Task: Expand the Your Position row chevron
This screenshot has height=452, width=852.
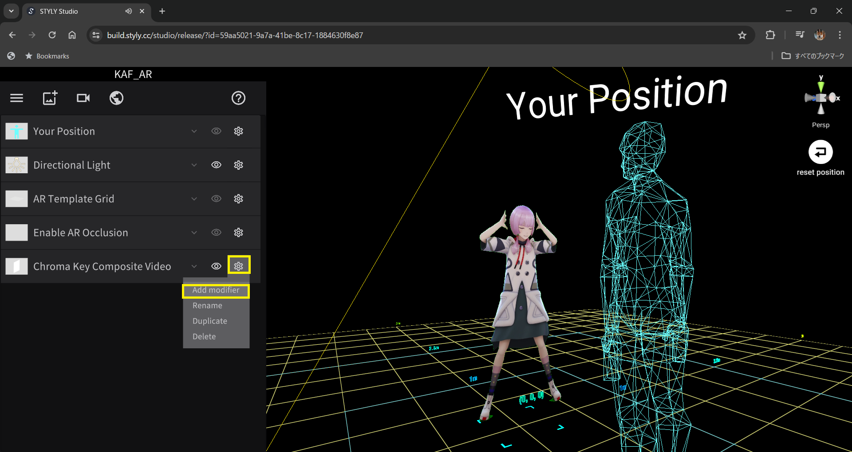Action: point(194,131)
